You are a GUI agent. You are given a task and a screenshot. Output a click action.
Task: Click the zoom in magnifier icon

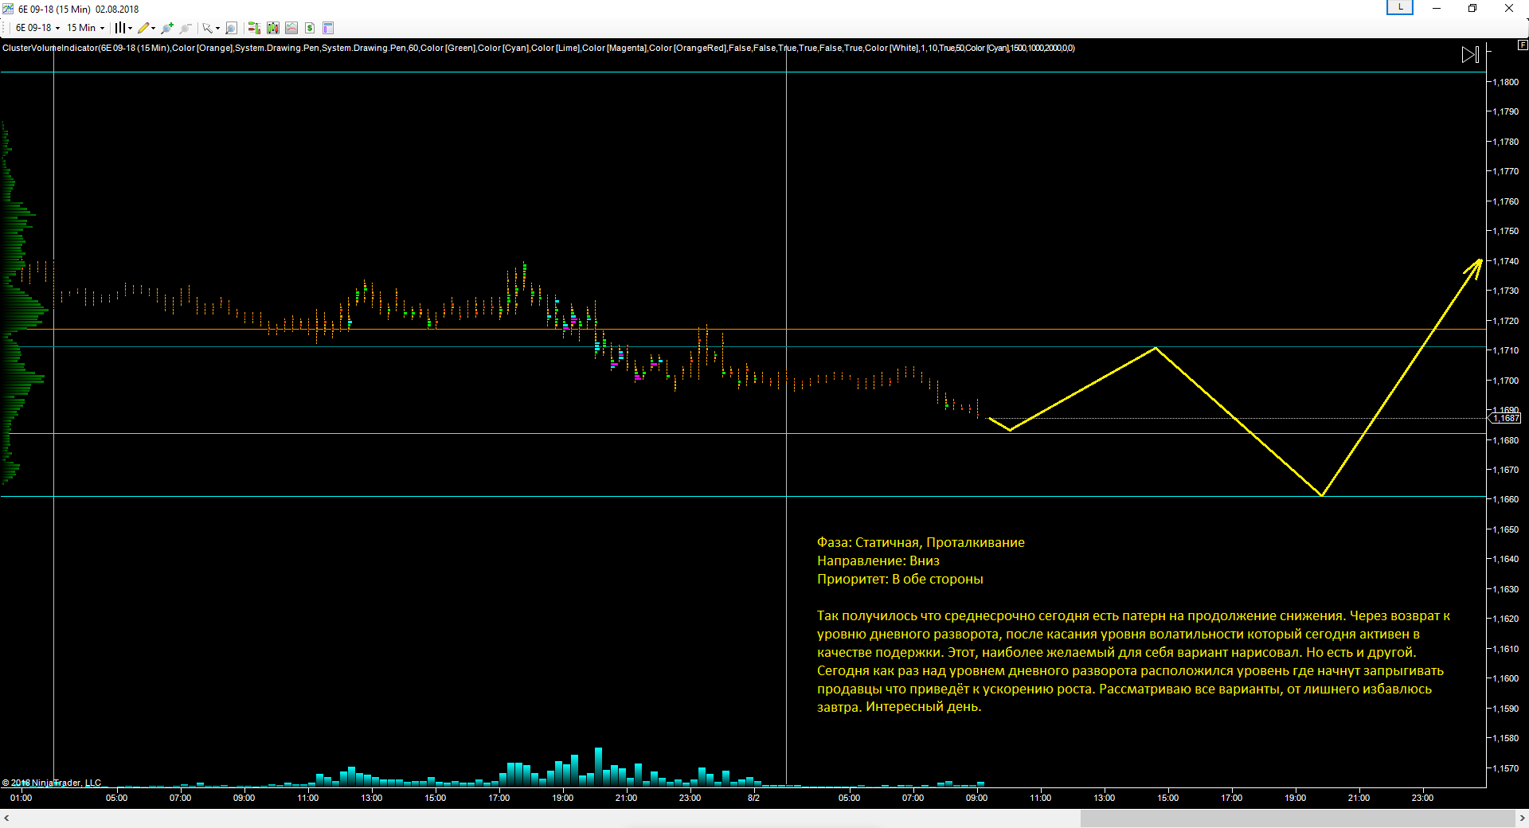(x=167, y=28)
